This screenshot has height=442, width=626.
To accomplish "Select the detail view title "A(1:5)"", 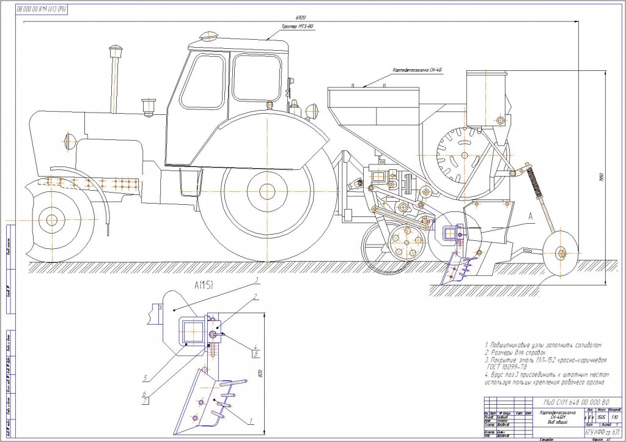I will point(204,285).
